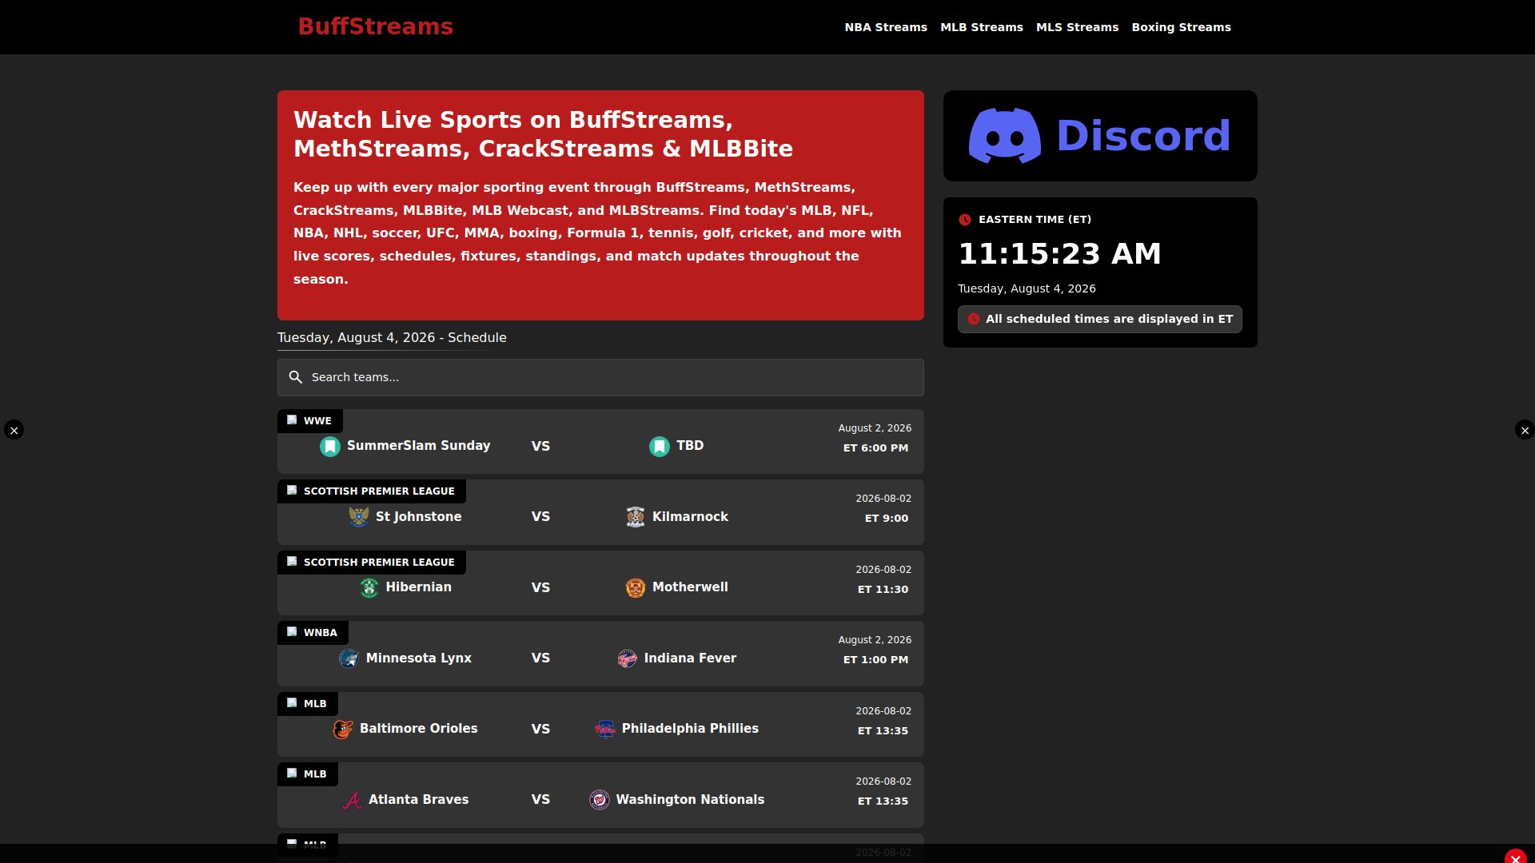Image resolution: width=1535 pixels, height=863 pixels.
Task: Click the ET 9:00 kickoff time
Action: click(x=886, y=519)
